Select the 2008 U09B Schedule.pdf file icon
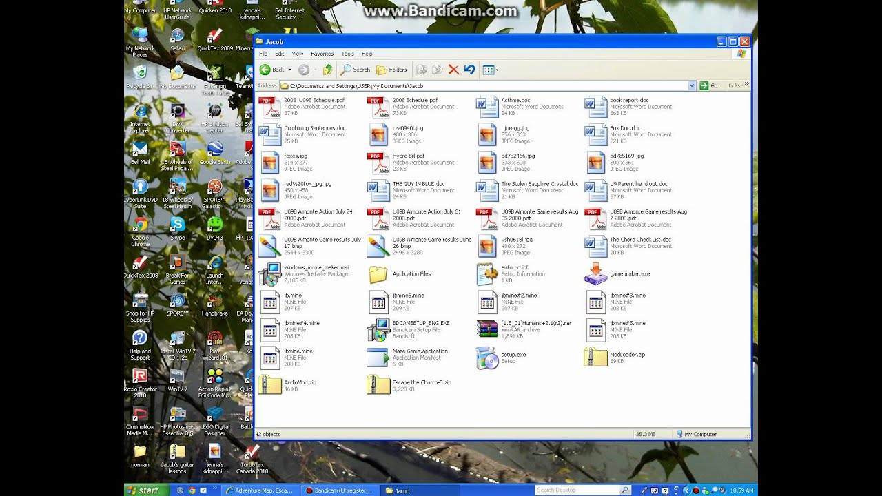Image resolution: width=882 pixels, height=496 pixels. coord(269,107)
